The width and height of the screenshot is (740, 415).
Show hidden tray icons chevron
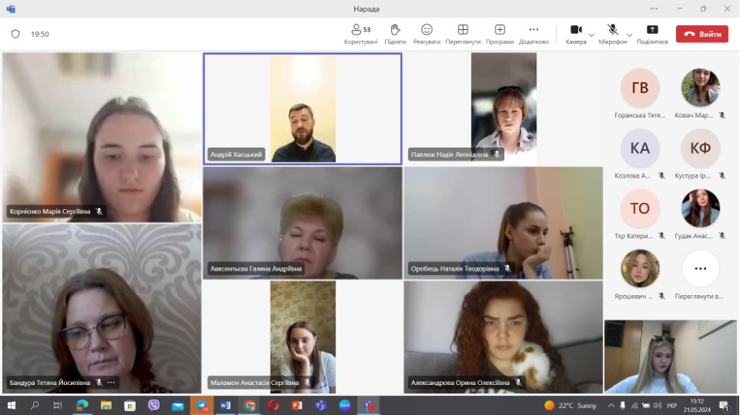pyautogui.click(x=611, y=406)
